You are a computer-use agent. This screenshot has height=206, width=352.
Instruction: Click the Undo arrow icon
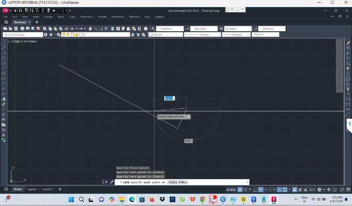pyautogui.click(x=72, y=28)
